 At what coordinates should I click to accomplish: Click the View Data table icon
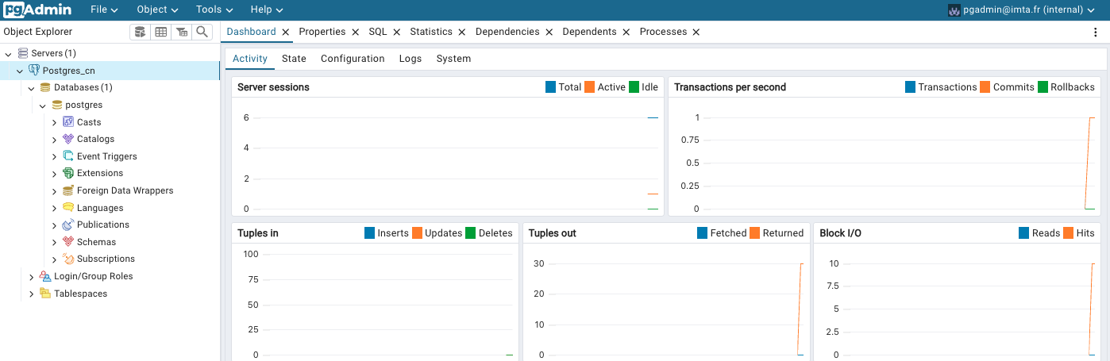[161, 32]
